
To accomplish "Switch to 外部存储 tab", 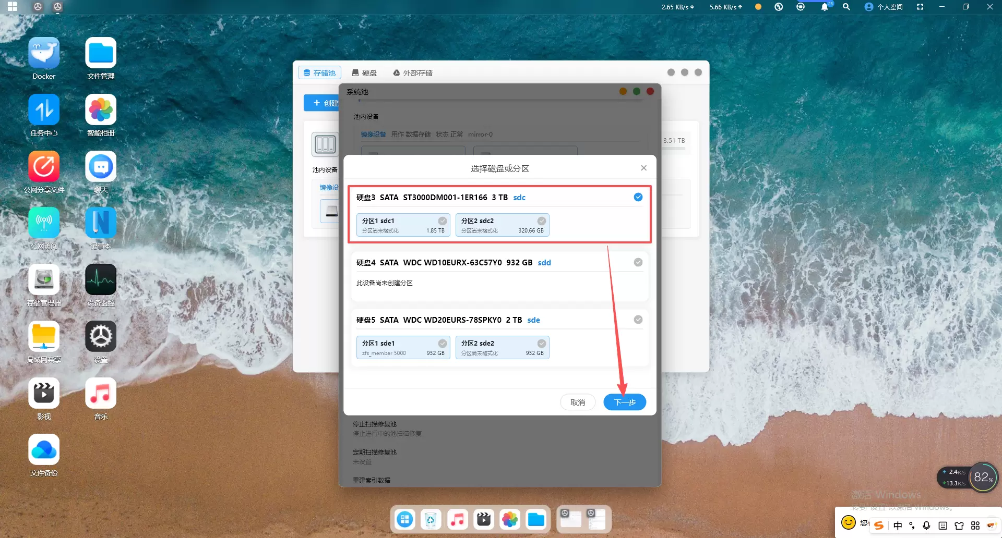I will [x=413, y=73].
